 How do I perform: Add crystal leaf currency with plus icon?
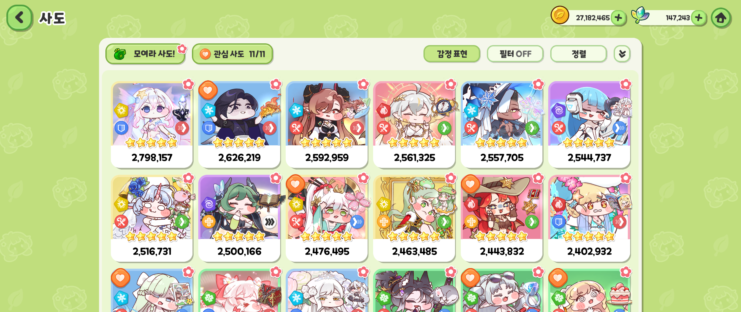tap(698, 18)
